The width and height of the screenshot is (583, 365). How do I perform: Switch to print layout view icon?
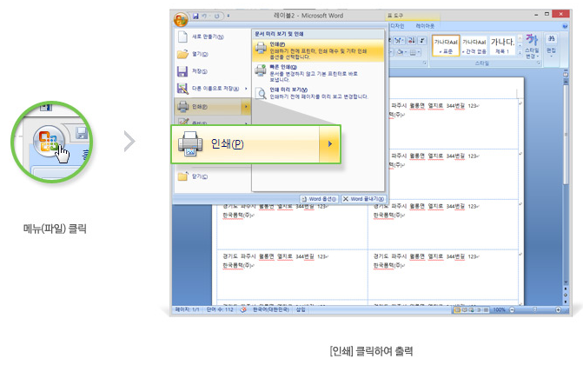(x=457, y=310)
